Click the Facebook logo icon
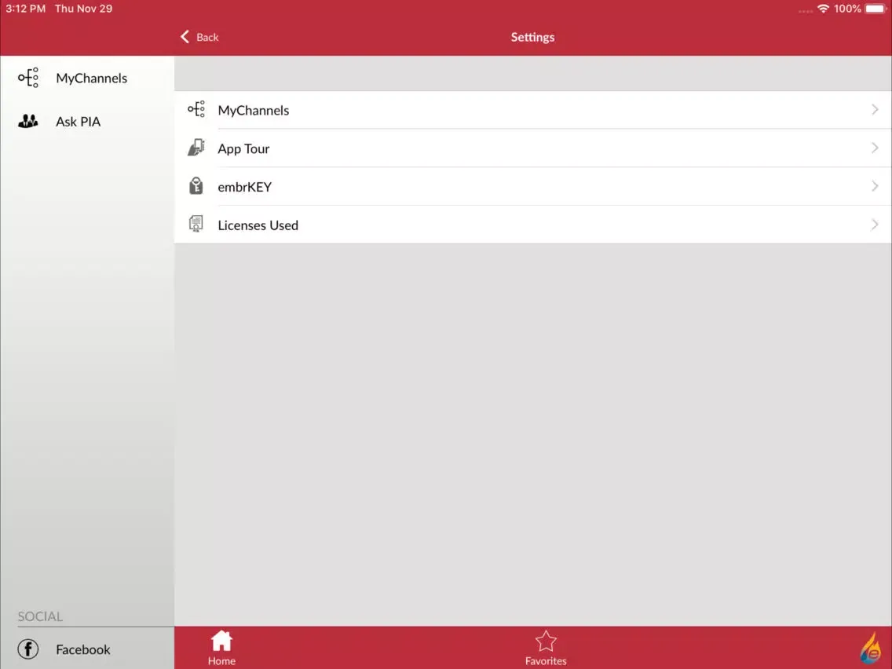 (28, 649)
